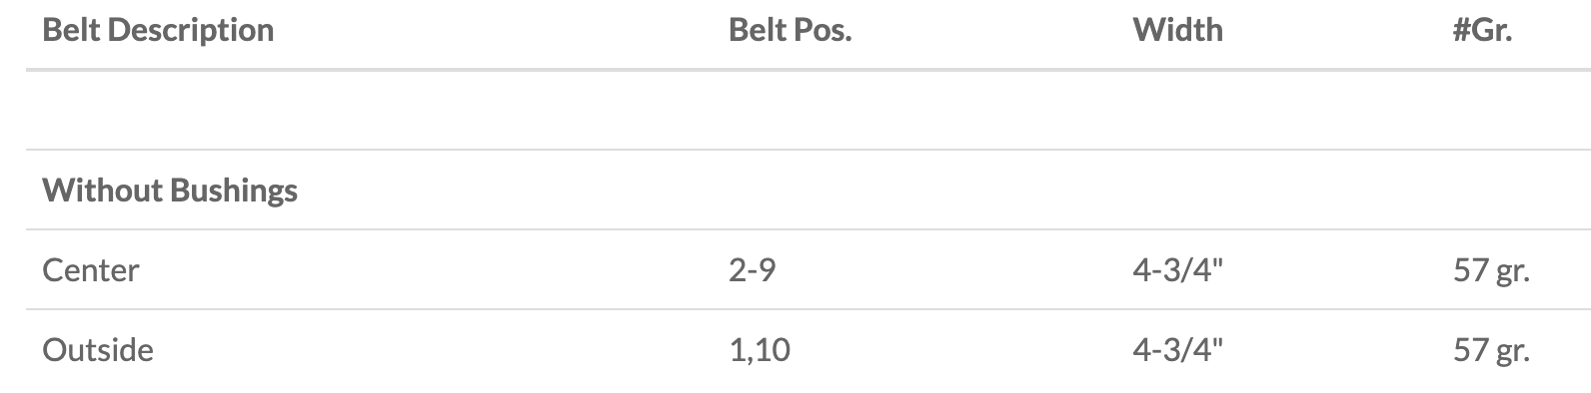Click the word Belt in Belt Pos.

[757, 30]
